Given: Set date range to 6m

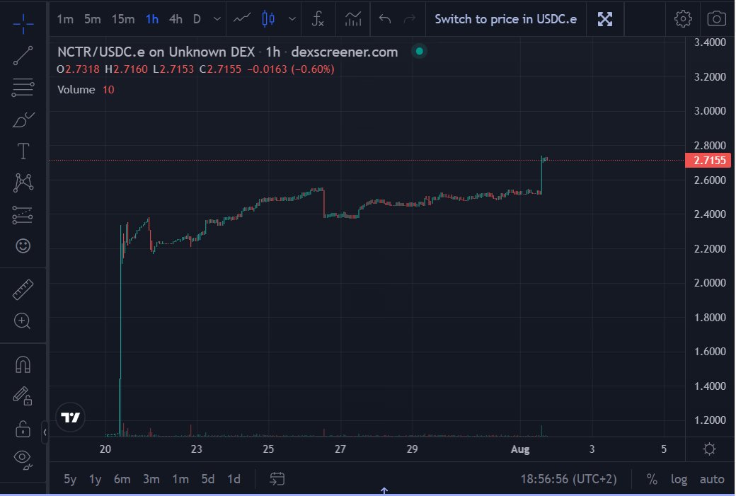Looking at the screenshot, I should (122, 479).
